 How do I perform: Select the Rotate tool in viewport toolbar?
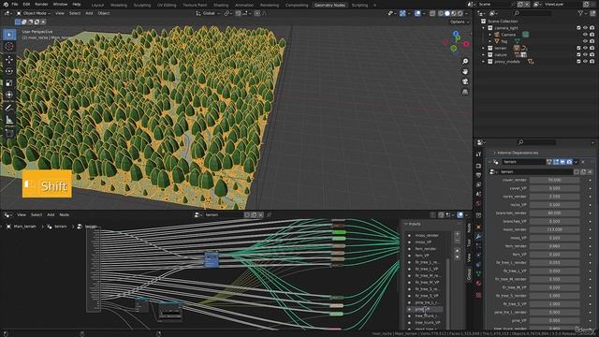9,71
